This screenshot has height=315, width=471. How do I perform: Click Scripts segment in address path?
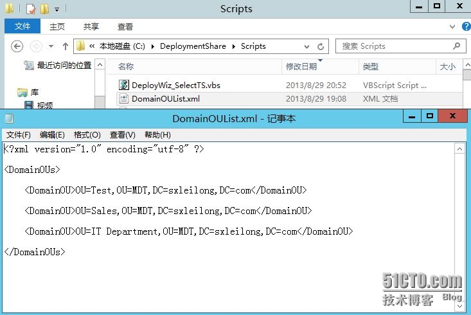(x=253, y=46)
